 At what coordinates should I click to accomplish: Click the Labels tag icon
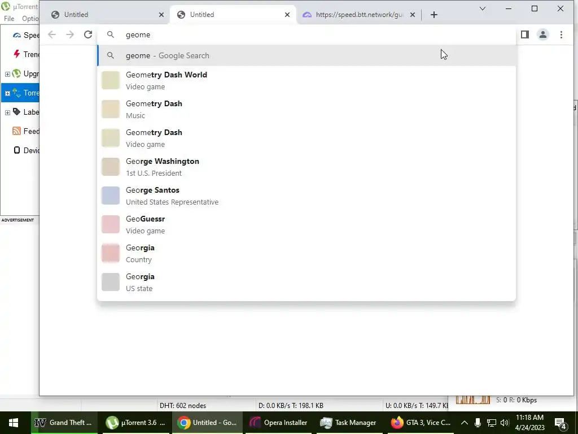(x=16, y=111)
